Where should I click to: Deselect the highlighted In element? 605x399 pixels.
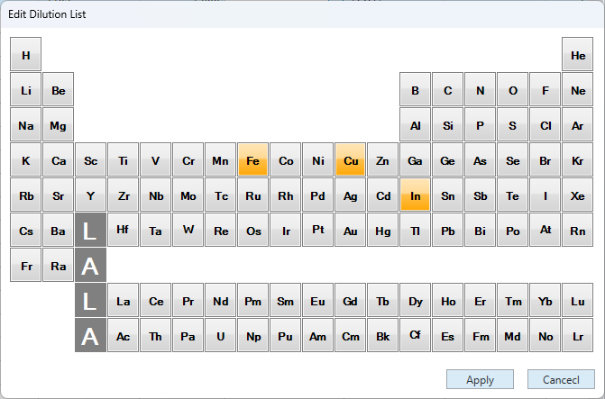[x=415, y=195]
